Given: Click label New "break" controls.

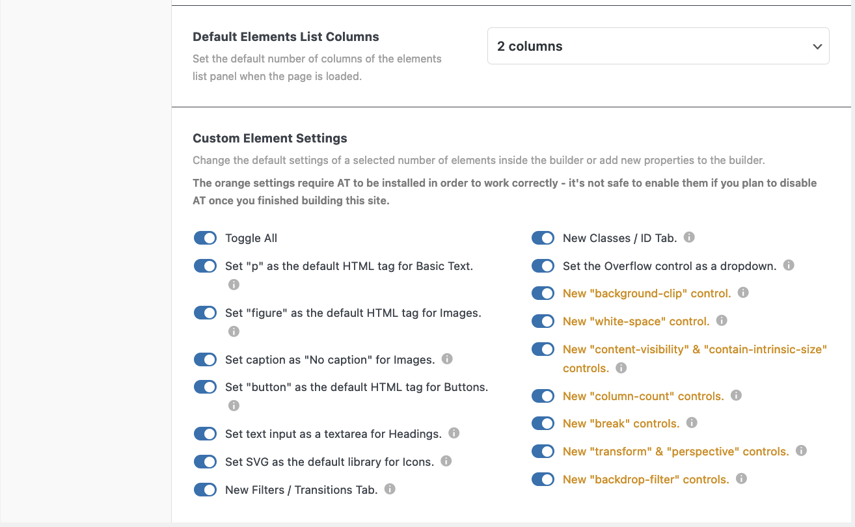Looking at the screenshot, I should tap(621, 424).
